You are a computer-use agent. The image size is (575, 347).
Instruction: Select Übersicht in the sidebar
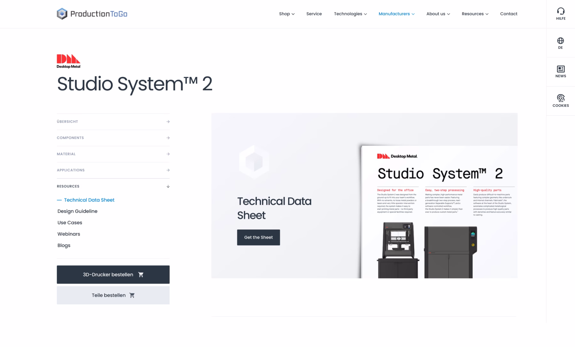click(113, 122)
